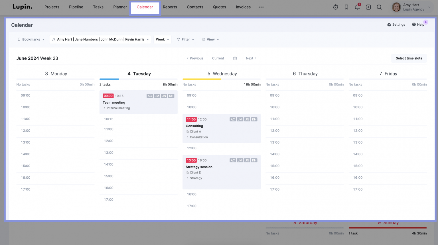The height and width of the screenshot is (245, 438).
Task: Switch to the Pipeline section
Action: (76, 7)
